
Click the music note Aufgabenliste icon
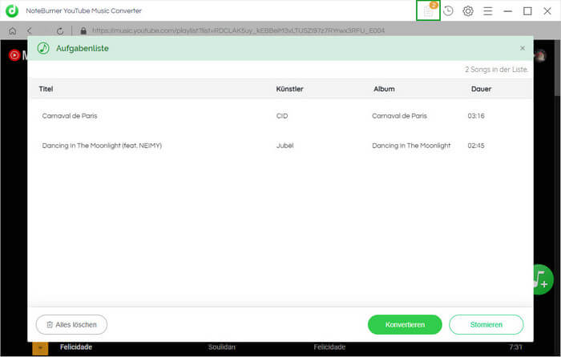click(43, 48)
